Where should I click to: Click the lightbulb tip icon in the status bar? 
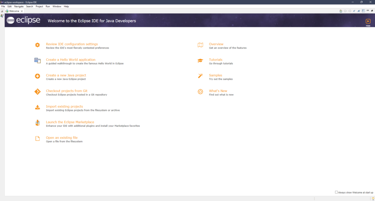point(373,198)
